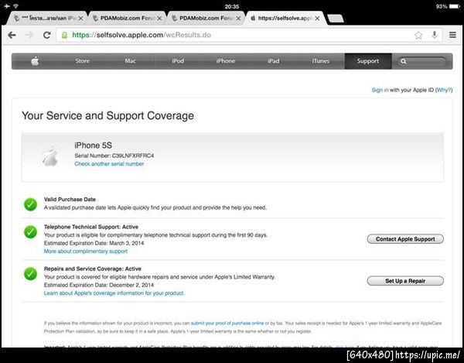Click the Serial Number C39LNFXRFRC4 text
This screenshot has height=363, width=464.
(x=114, y=156)
